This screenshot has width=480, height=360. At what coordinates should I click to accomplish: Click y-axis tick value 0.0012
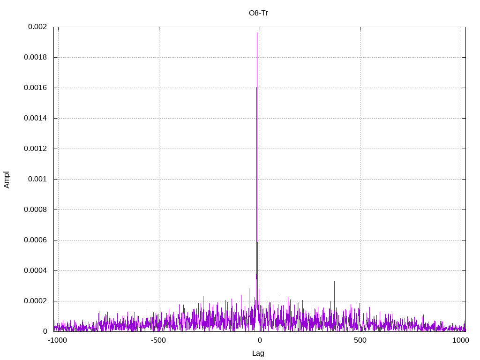click(x=36, y=149)
